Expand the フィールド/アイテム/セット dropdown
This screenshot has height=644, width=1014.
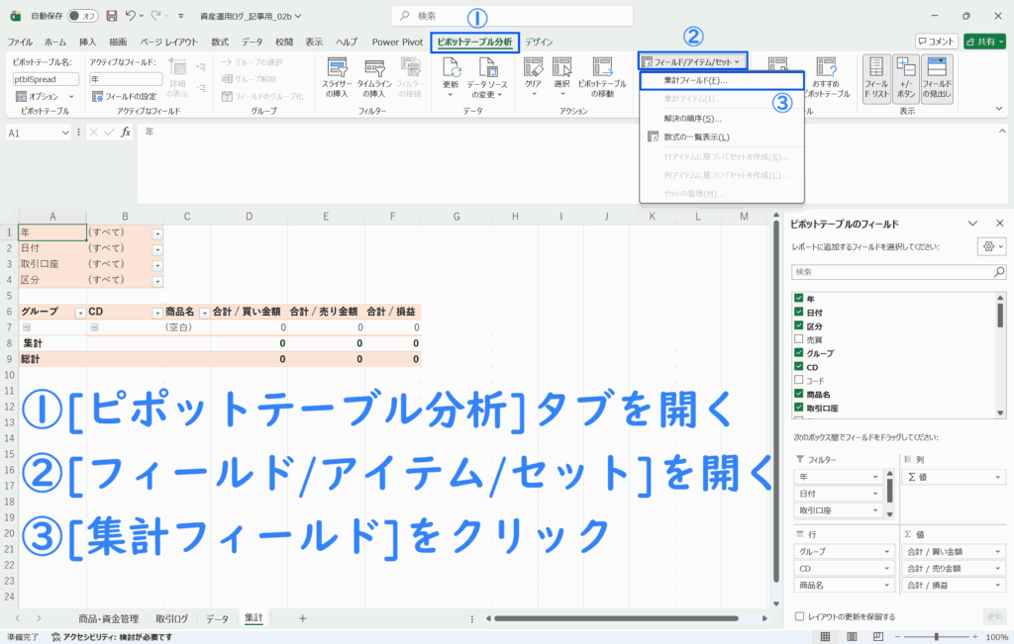pyautogui.click(x=692, y=61)
